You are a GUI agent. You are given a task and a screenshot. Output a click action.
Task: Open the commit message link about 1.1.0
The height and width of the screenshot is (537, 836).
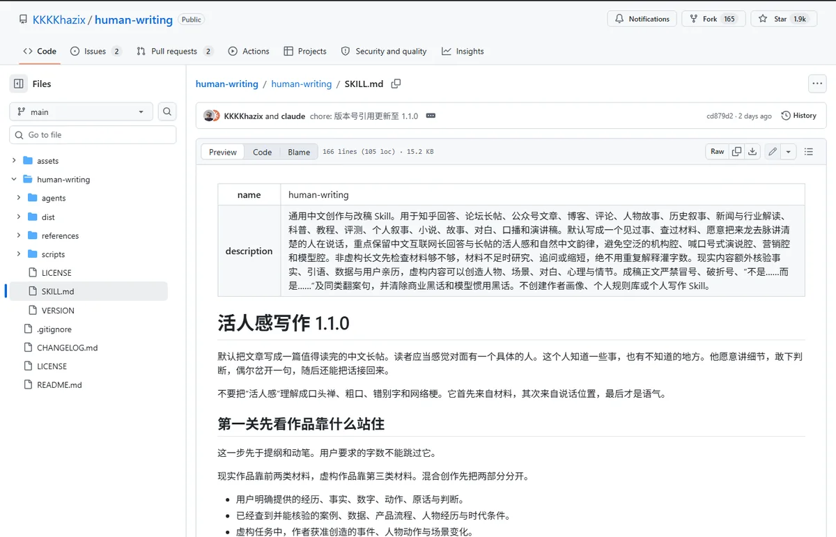tap(364, 116)
